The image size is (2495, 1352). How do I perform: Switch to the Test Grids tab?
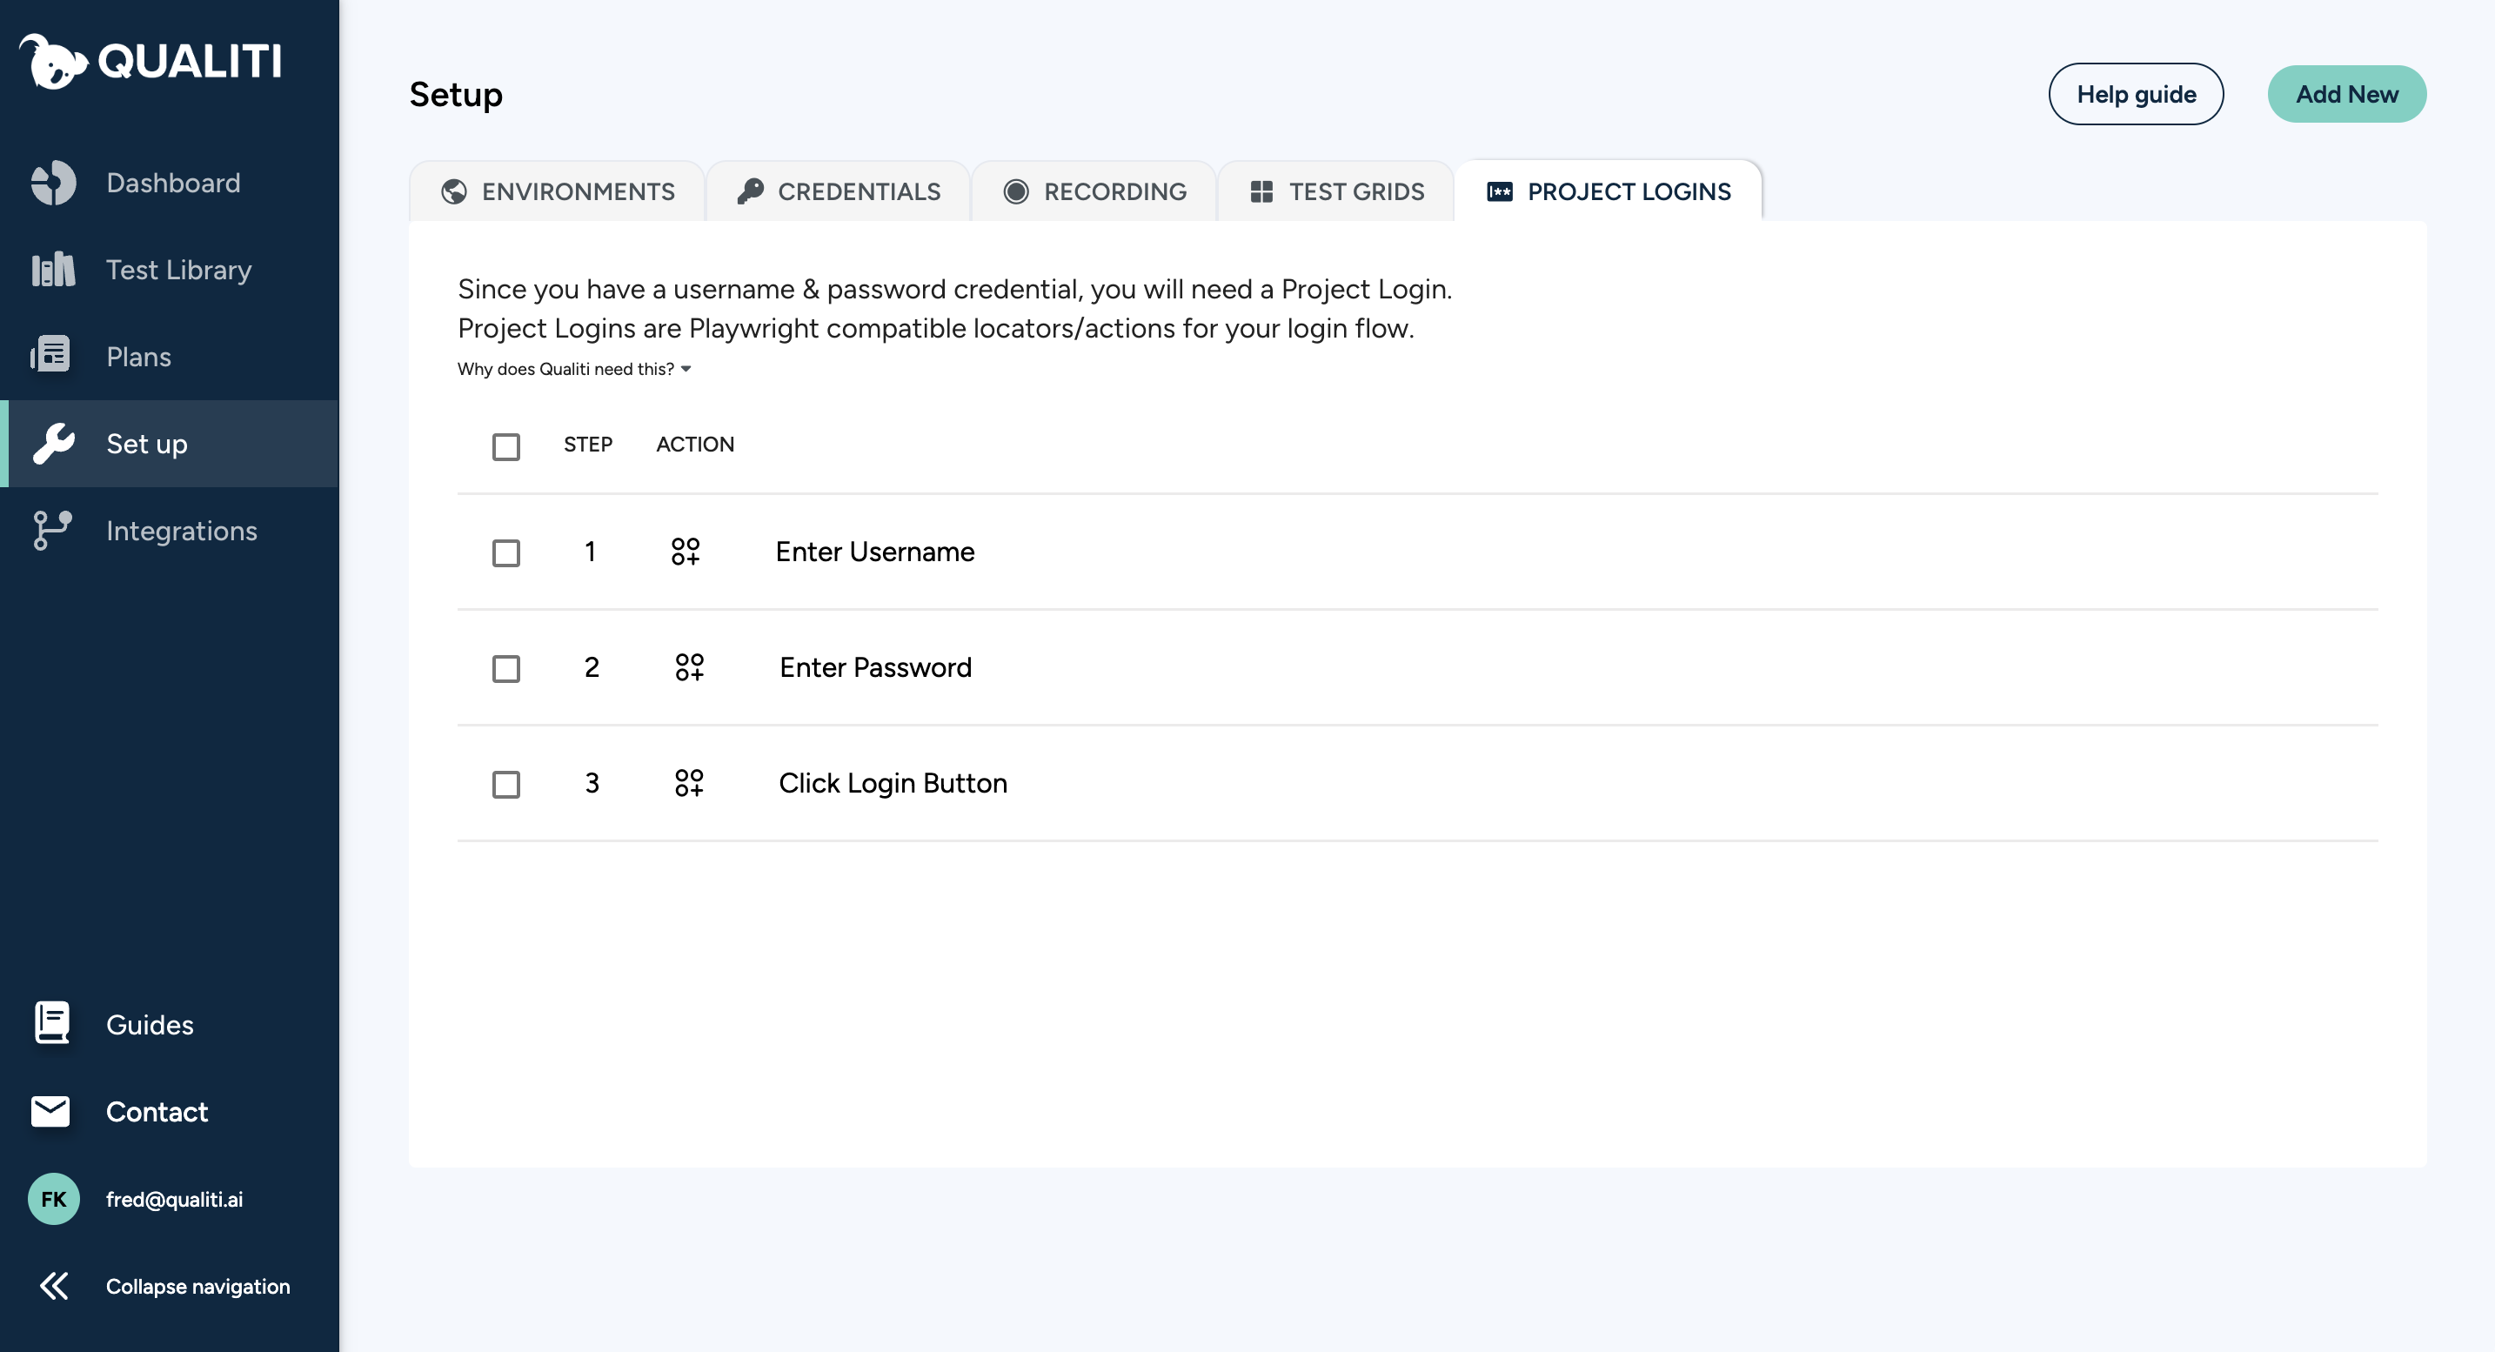tap(1336, 191)
